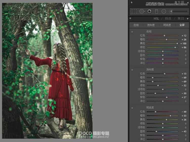Click the 饱和度 橙色 value -69

(x=184, y=78)
